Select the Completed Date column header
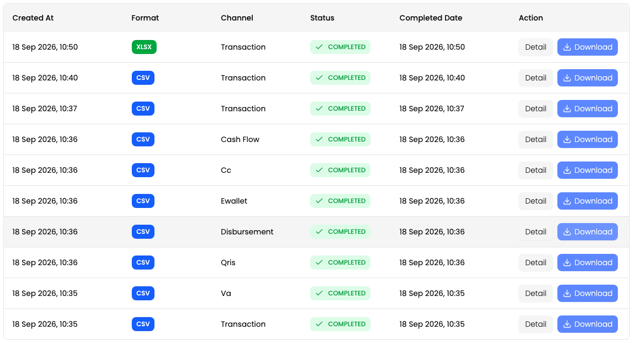 tap(431, 18)
